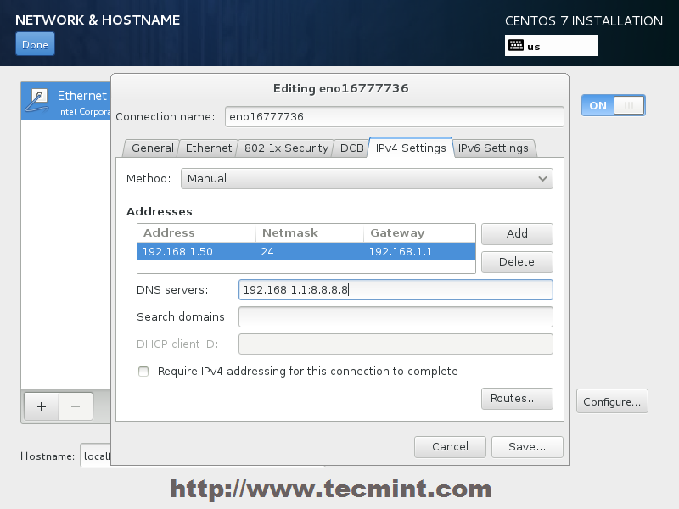The width and height of the screenshot is (679, 509).
Task: Click the Netmask column header
Action: (x=310, y=232)
